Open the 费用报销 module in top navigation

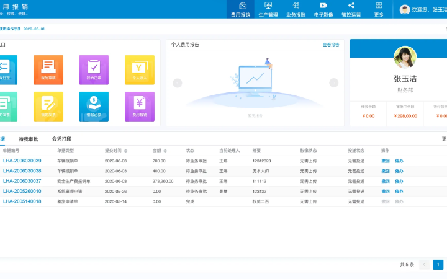(240, 9)
